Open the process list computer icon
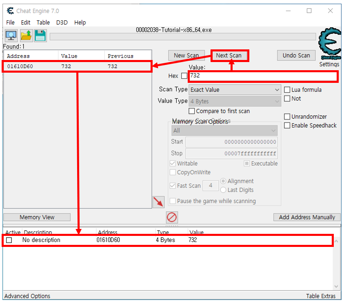The image size is (344, 302). coord(11,36)
